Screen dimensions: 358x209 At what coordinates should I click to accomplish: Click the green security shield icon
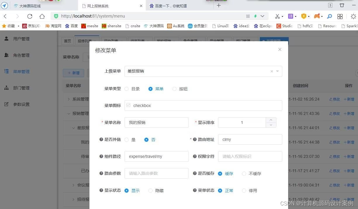(56, 16)
